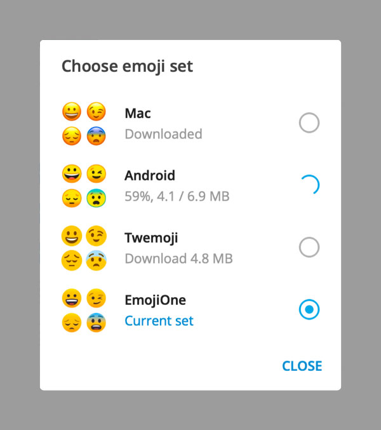
Task: Click the Mac winking face emoji
Action: (97, 112)
